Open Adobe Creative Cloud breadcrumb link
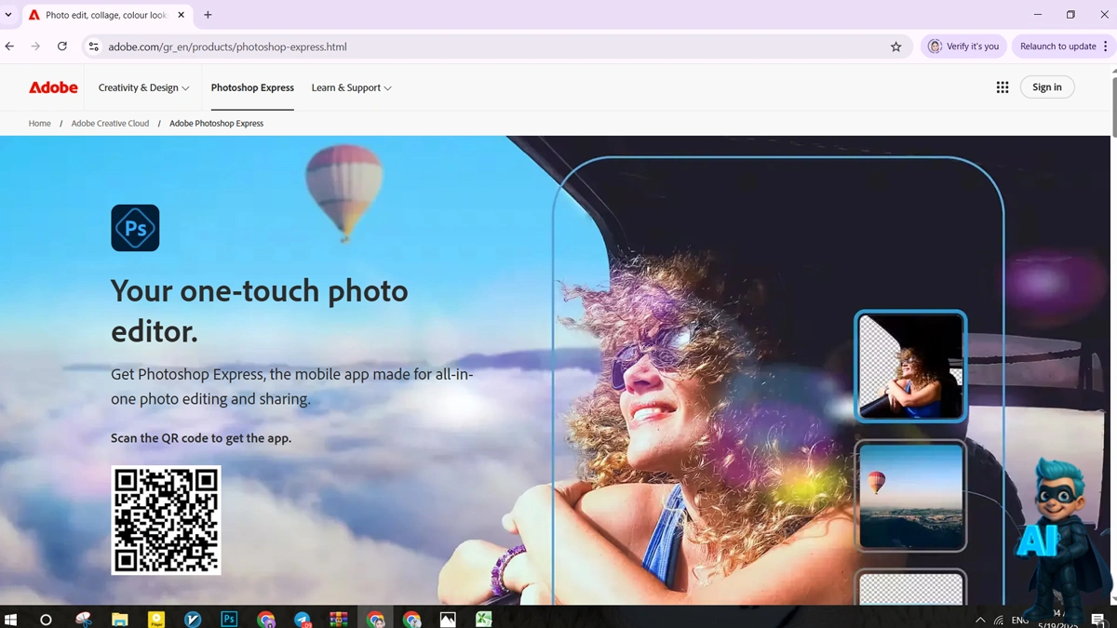 [x=110, y=123]
